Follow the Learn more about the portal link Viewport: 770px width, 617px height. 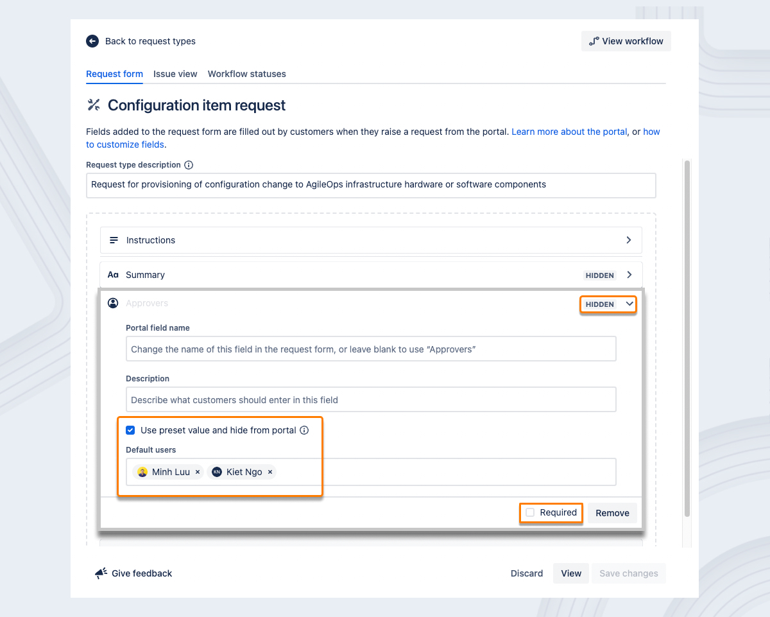point(569,131)
